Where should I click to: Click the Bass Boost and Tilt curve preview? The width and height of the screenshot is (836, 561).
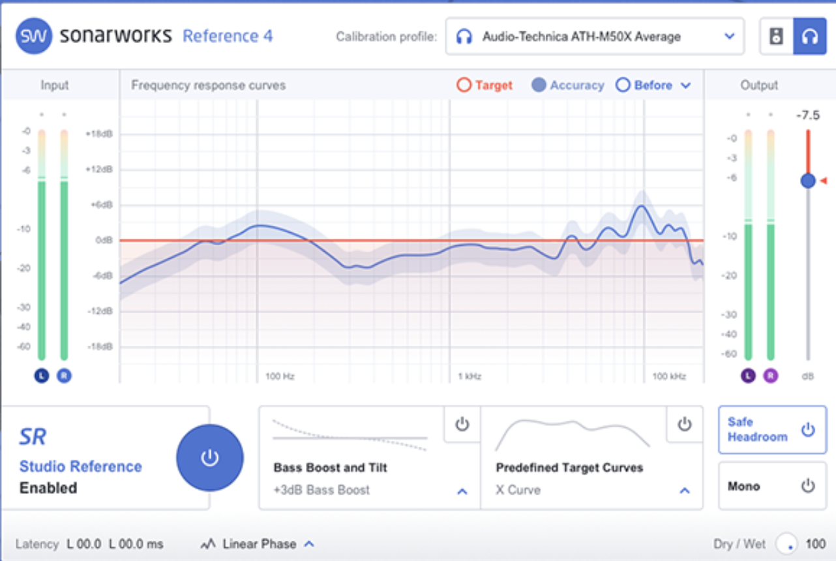(x=350, y=435)
